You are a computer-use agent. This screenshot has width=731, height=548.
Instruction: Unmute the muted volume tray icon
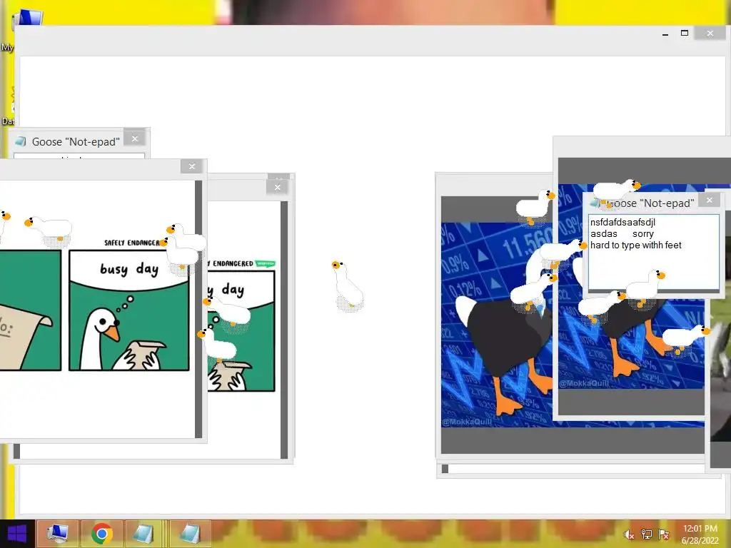click(629, 534)
